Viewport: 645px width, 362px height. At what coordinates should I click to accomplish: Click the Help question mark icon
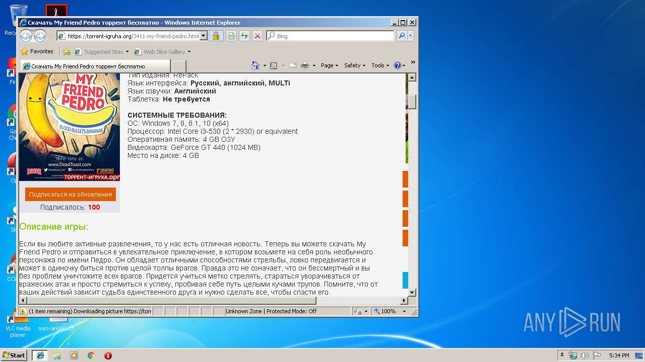click(397, 65)
